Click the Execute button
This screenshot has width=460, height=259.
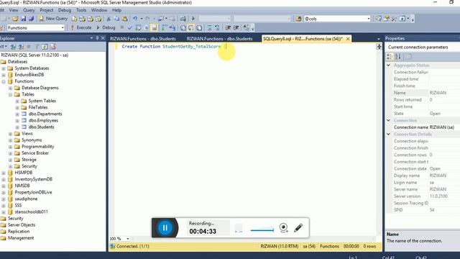coord(81,27)
